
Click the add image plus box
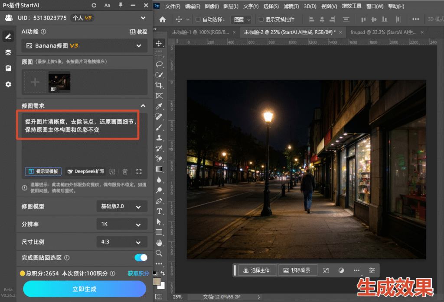(x=35, y=82)
